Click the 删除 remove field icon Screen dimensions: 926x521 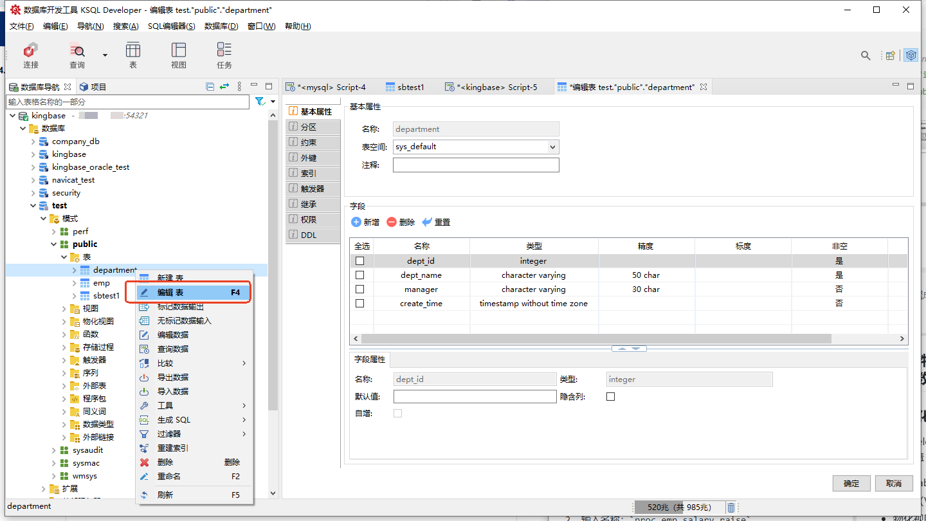(392, 222)
